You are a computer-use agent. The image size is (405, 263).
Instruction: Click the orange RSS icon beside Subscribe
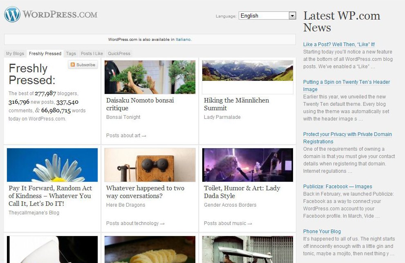(x=73, y=65)
